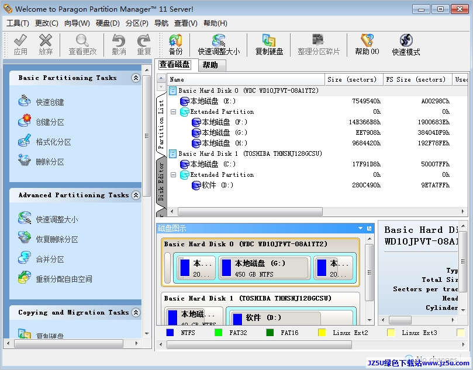Collapse Advanced Partitioning Tasks panel
Image resolution: width=473 pixels, height=370 pixels.
[x=136, y=195]
